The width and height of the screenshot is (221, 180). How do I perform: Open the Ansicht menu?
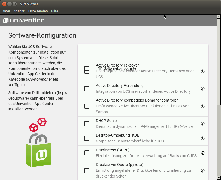(19, 11)
